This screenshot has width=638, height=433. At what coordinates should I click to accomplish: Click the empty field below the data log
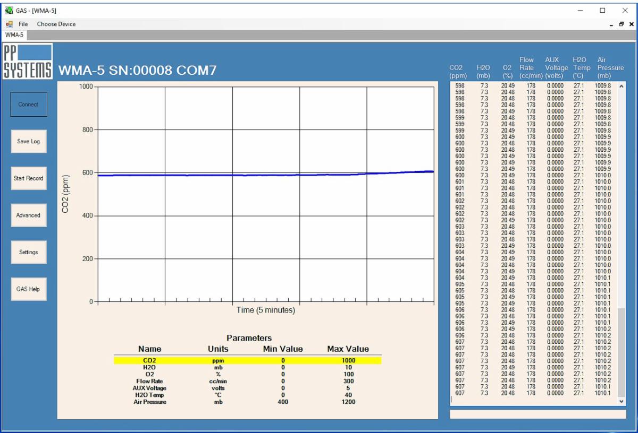pos(538,414)
